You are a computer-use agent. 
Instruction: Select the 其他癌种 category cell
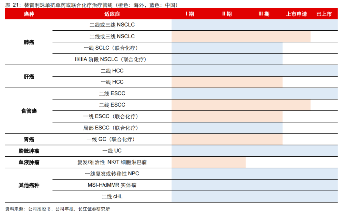pyautogui.click(x=29, y=185)
